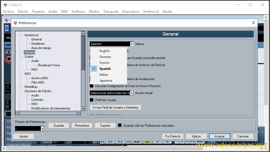Click the blue power activate button in project window

pyautogui.click(x=7, y=28)
